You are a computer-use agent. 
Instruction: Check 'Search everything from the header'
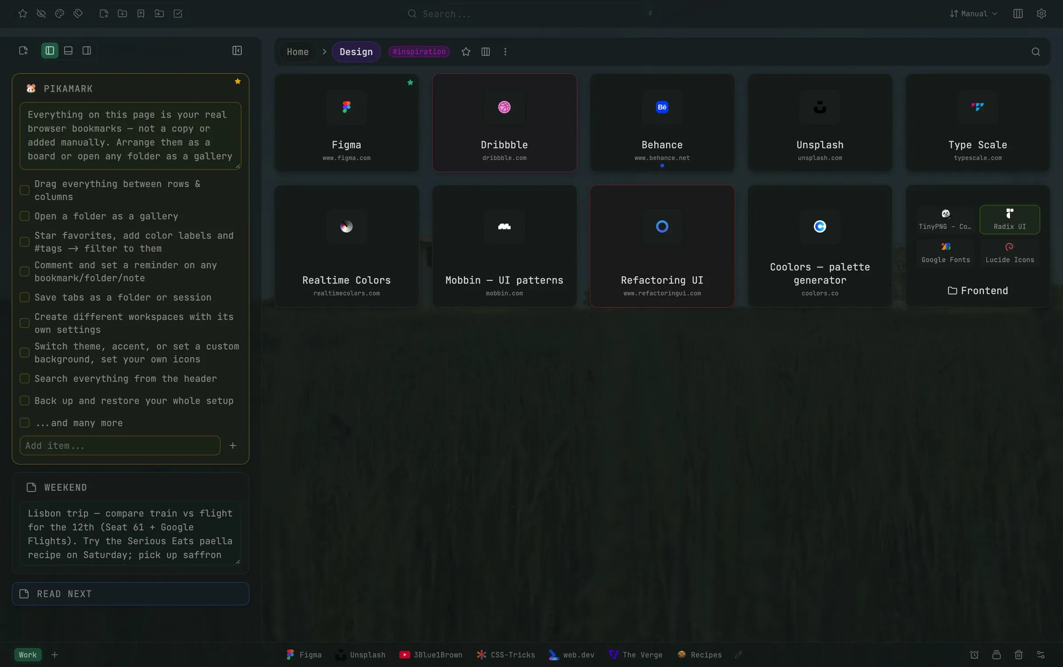[x=25, y=379]
